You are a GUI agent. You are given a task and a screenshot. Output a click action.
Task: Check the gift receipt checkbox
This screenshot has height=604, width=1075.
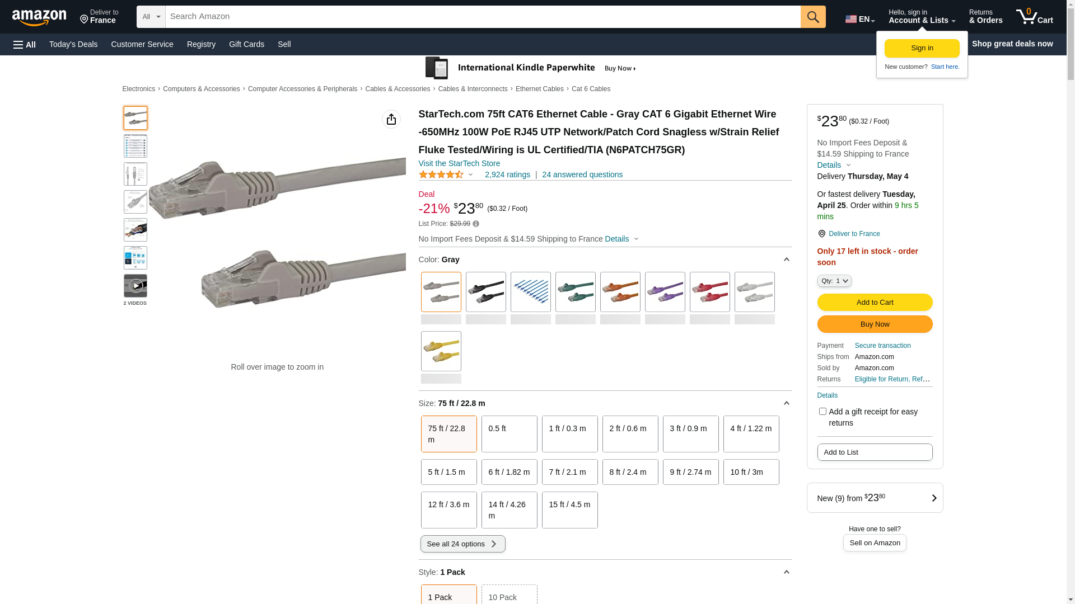point(822,412)
